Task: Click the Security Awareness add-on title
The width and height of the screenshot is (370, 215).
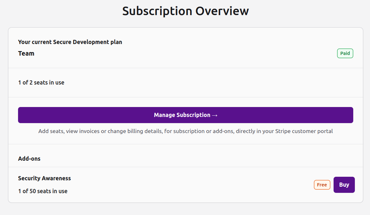Action: click(44, 178)
